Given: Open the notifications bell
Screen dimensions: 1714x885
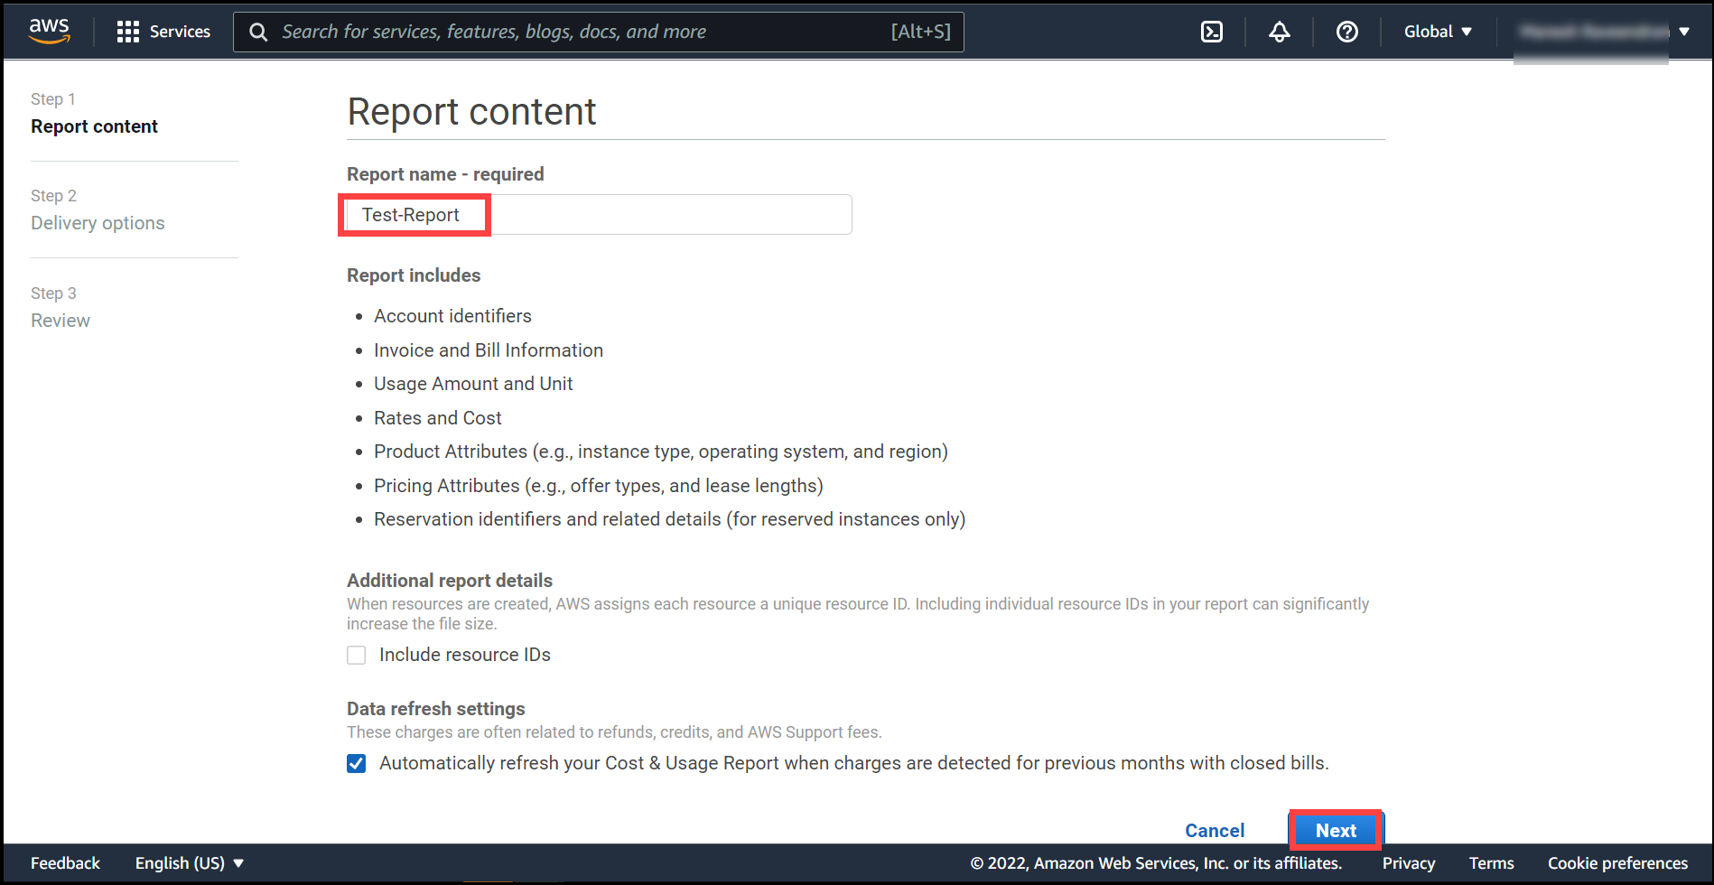Looking at the screenshot, I should 1280,32.
